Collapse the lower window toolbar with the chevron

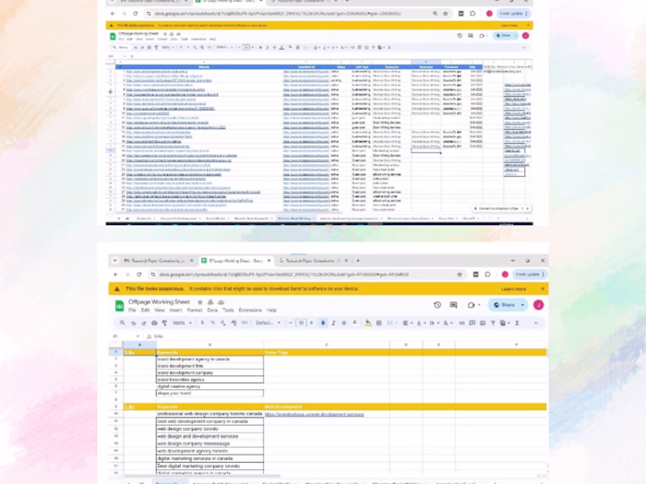tap(536, 323)
